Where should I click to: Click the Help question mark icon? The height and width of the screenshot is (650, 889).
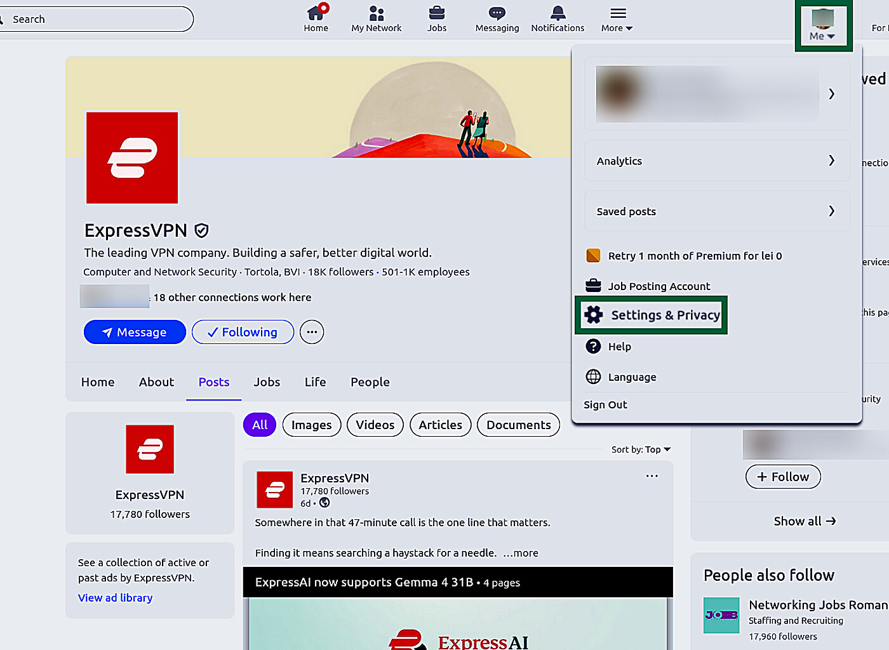pos(593,346)
